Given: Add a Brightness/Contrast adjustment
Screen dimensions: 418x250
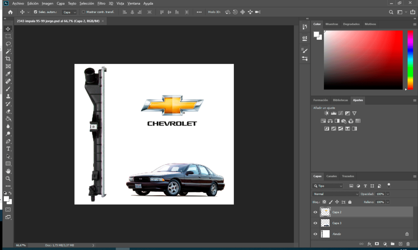Looking at the screenshot, I should pyautogui.click(x=327, y=113).
